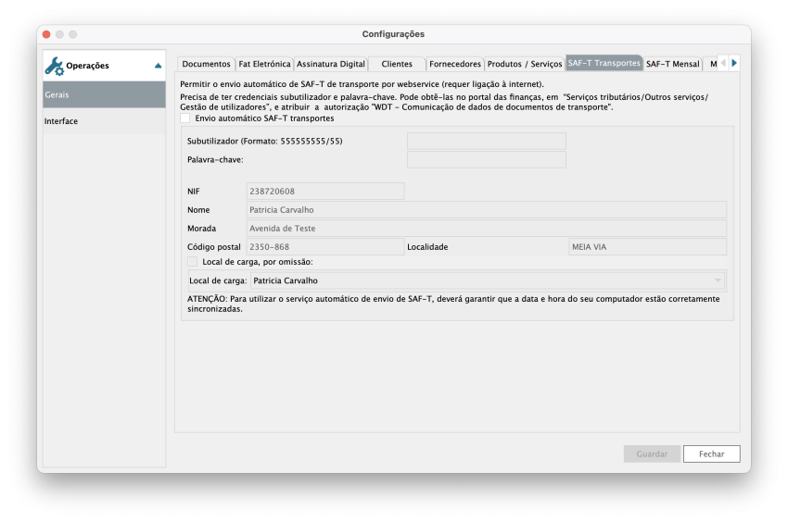Select Gerais in the sidebar
Image resolution: width=788 pixels, height=522 pixels.
tap(104, 94)
